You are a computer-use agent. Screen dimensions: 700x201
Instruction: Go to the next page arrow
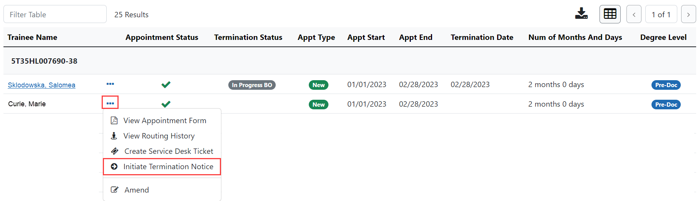click(688, 15)
